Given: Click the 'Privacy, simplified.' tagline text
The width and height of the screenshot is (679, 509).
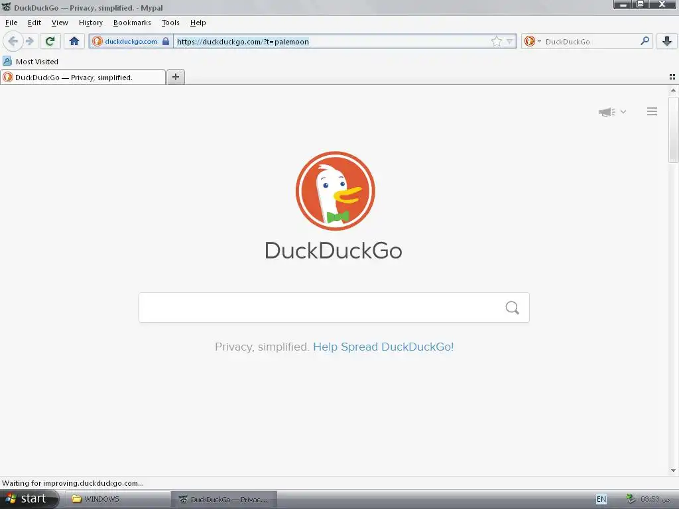Looking at the screenshot, I should [x=262, y=347].
